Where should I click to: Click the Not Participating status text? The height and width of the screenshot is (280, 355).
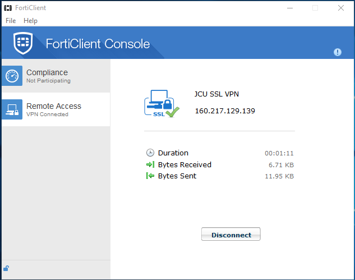48,81
